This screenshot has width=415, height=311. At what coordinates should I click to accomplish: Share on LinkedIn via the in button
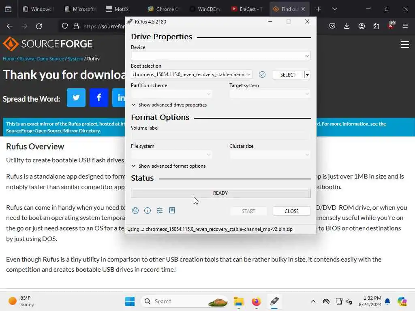click(119, 98)
